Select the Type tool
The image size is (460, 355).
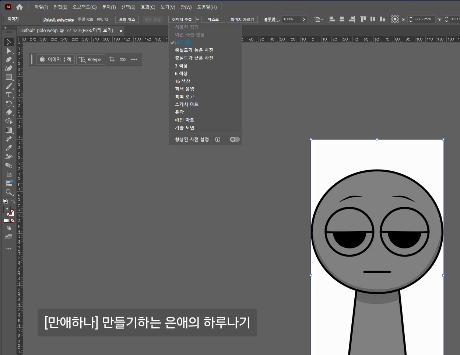(9, 95)
